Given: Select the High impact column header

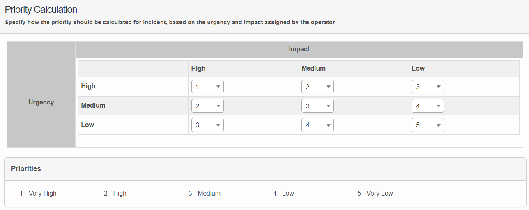Looking at the screenshot, I should [198, 69].
